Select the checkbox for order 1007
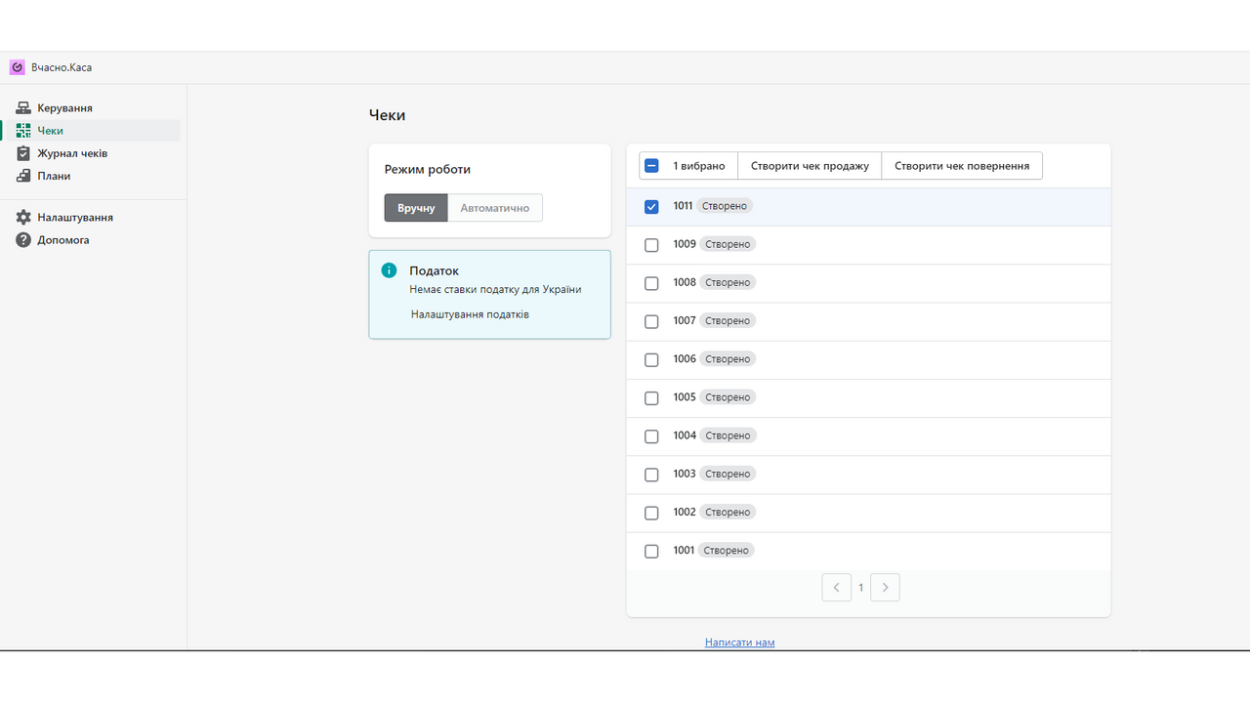The image size is (1250, 703). click(x=651, y=321)
